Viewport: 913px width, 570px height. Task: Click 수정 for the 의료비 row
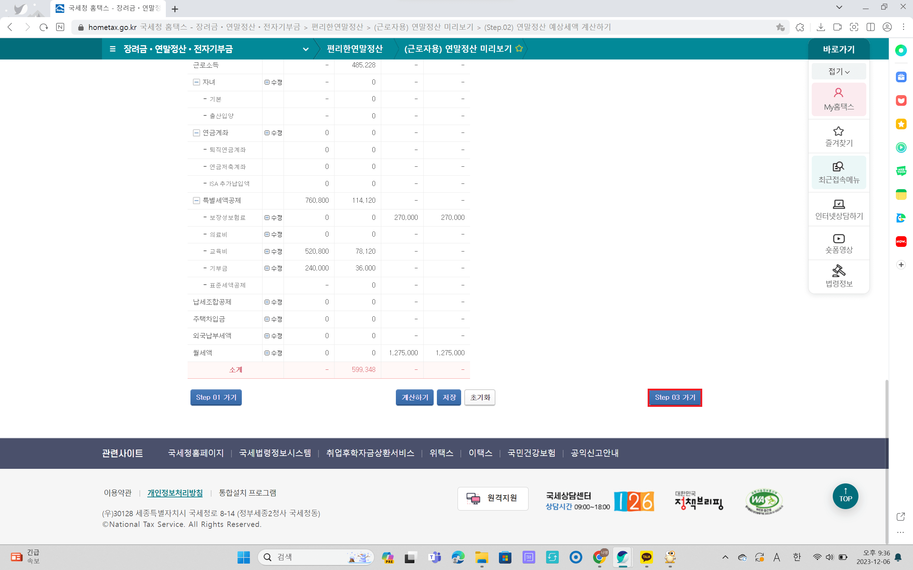pyautogui.click(x=273, y=234)
